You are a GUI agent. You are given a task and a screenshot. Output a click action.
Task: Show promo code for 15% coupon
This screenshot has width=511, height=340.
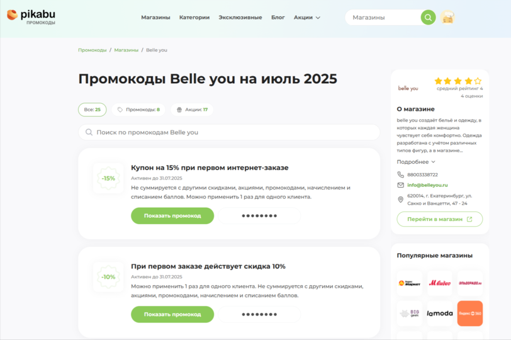pyautogui.click(x=172, y=216)
